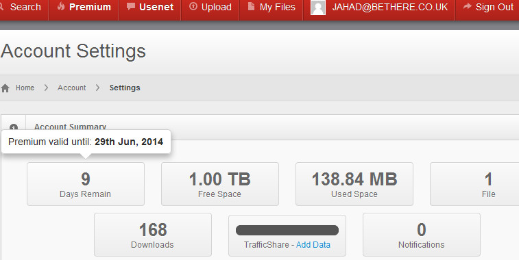
Task: Click the TrafficShare progress bar
Action: (x=287, y=231)
